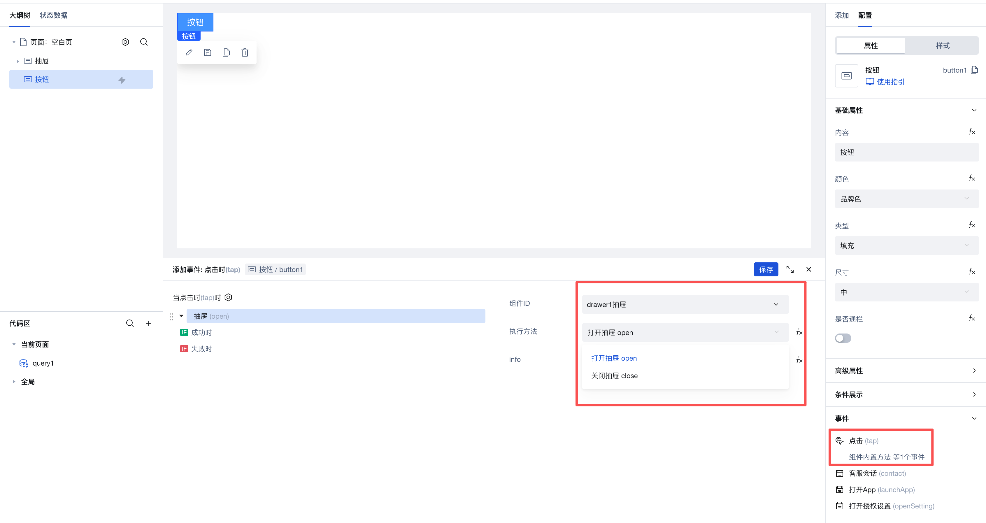Viewport: 986px width, 523px height.
Task: Expand the 抽屉 tree node
Action: 18,61
